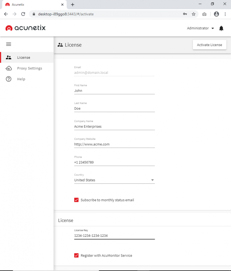Click the License page header people icon

pyautogui.click(x=60, y=45)
